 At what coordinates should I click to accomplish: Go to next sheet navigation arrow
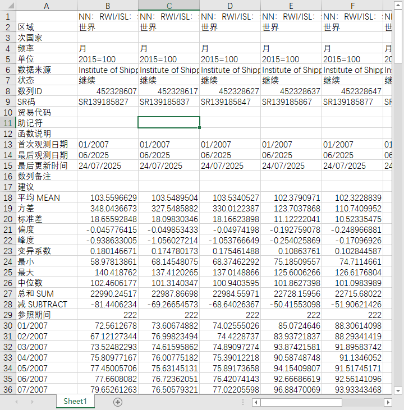pos(32,402)
